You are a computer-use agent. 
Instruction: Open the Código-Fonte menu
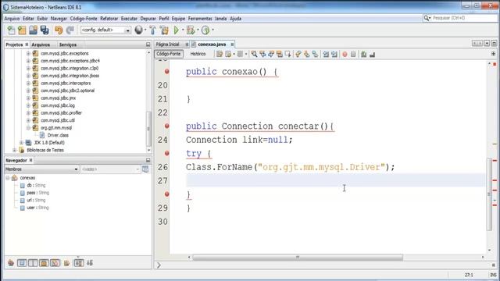(84, 19)
